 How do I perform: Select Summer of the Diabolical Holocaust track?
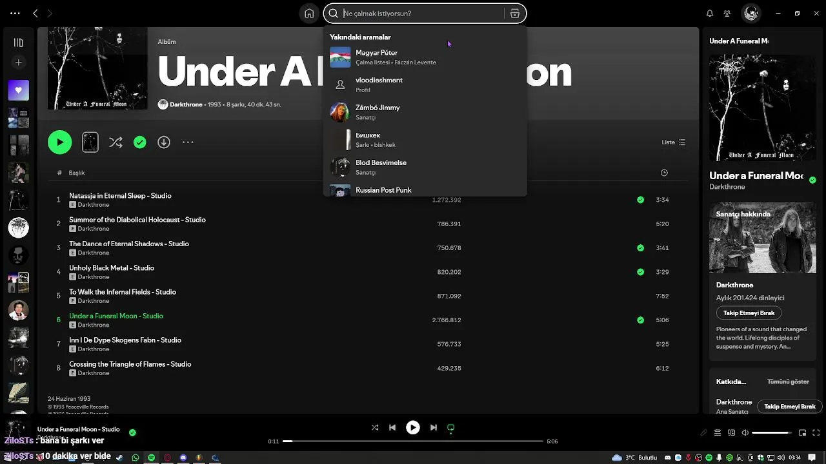tap(137, 220)
